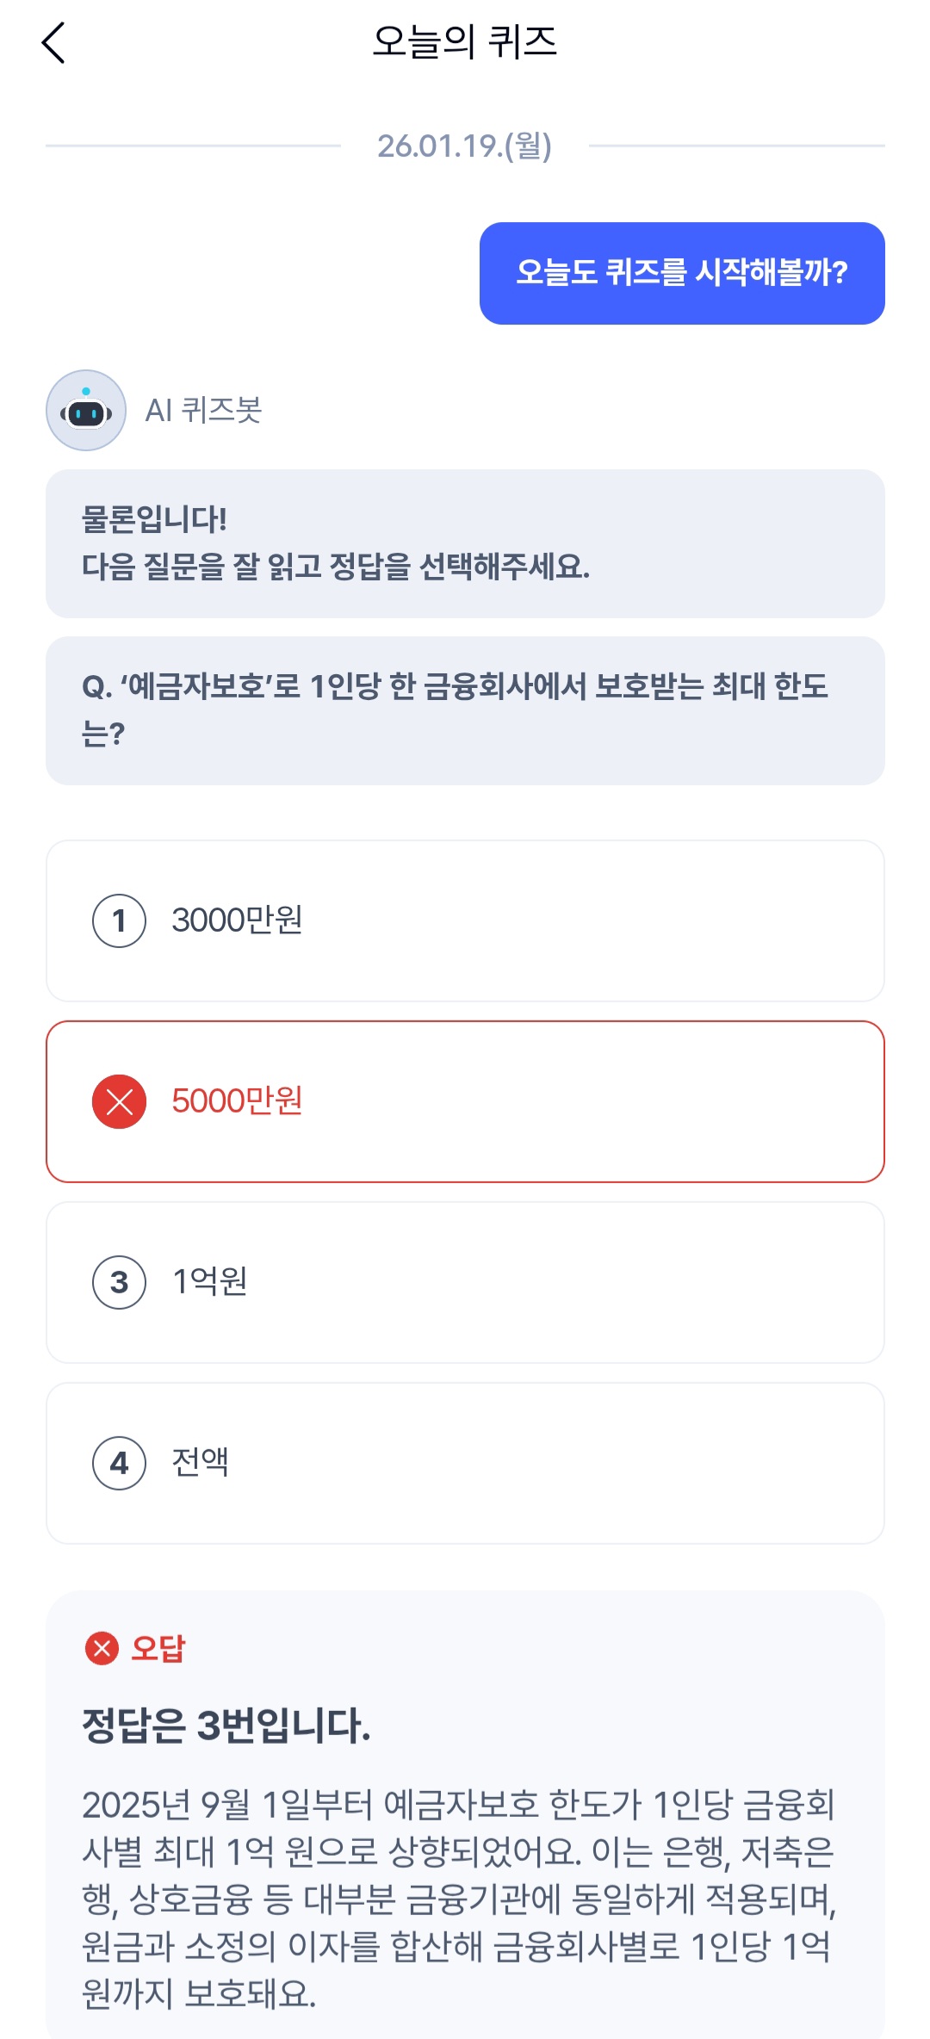Tap the 26.01.19.(월) date label
Image resolution: width=930 pixels, height=2039 pixels.
[465, 146]
